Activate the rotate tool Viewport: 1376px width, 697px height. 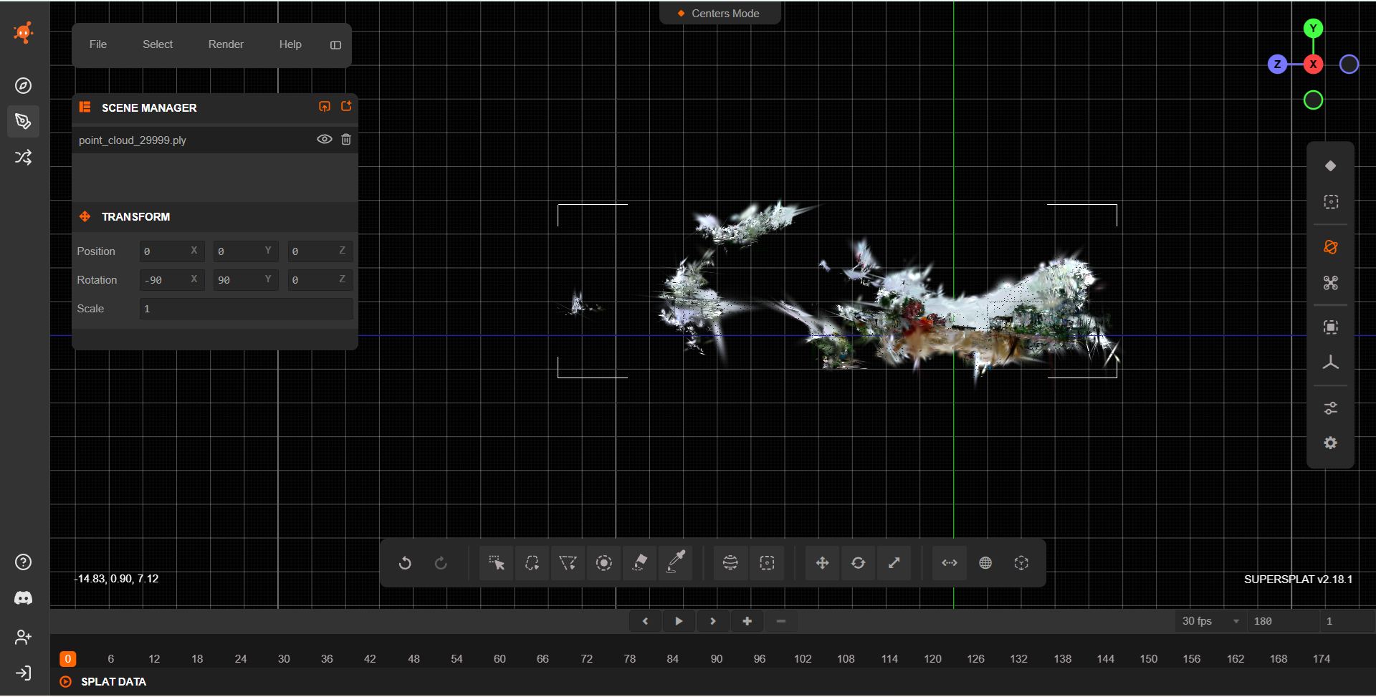coord(858,563)
